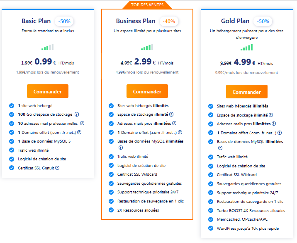Open help icon for Business Adresses mails pros
Viewport: 297px width, 243px height.
tap(174, 123)
